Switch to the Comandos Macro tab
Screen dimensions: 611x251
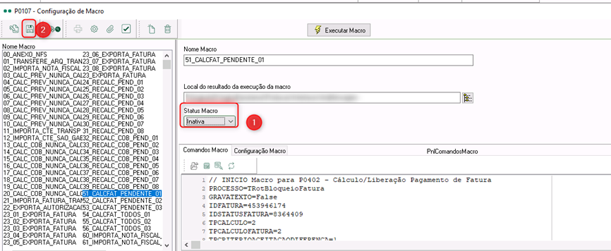pyautogui.click(x=206, y=150)
